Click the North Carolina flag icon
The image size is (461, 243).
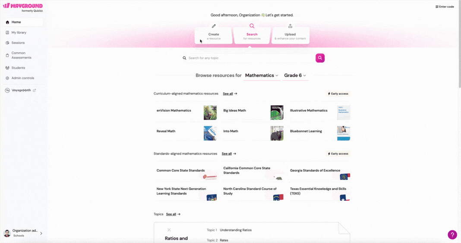tap(278, 198)
